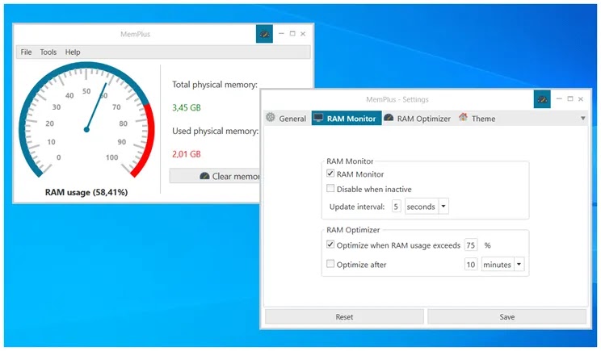
Task: Close the MemPlus main window
Action: click(303, 34)
